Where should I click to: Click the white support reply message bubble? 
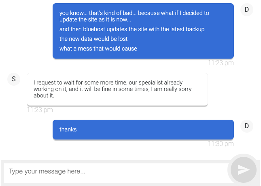[117, 89]
